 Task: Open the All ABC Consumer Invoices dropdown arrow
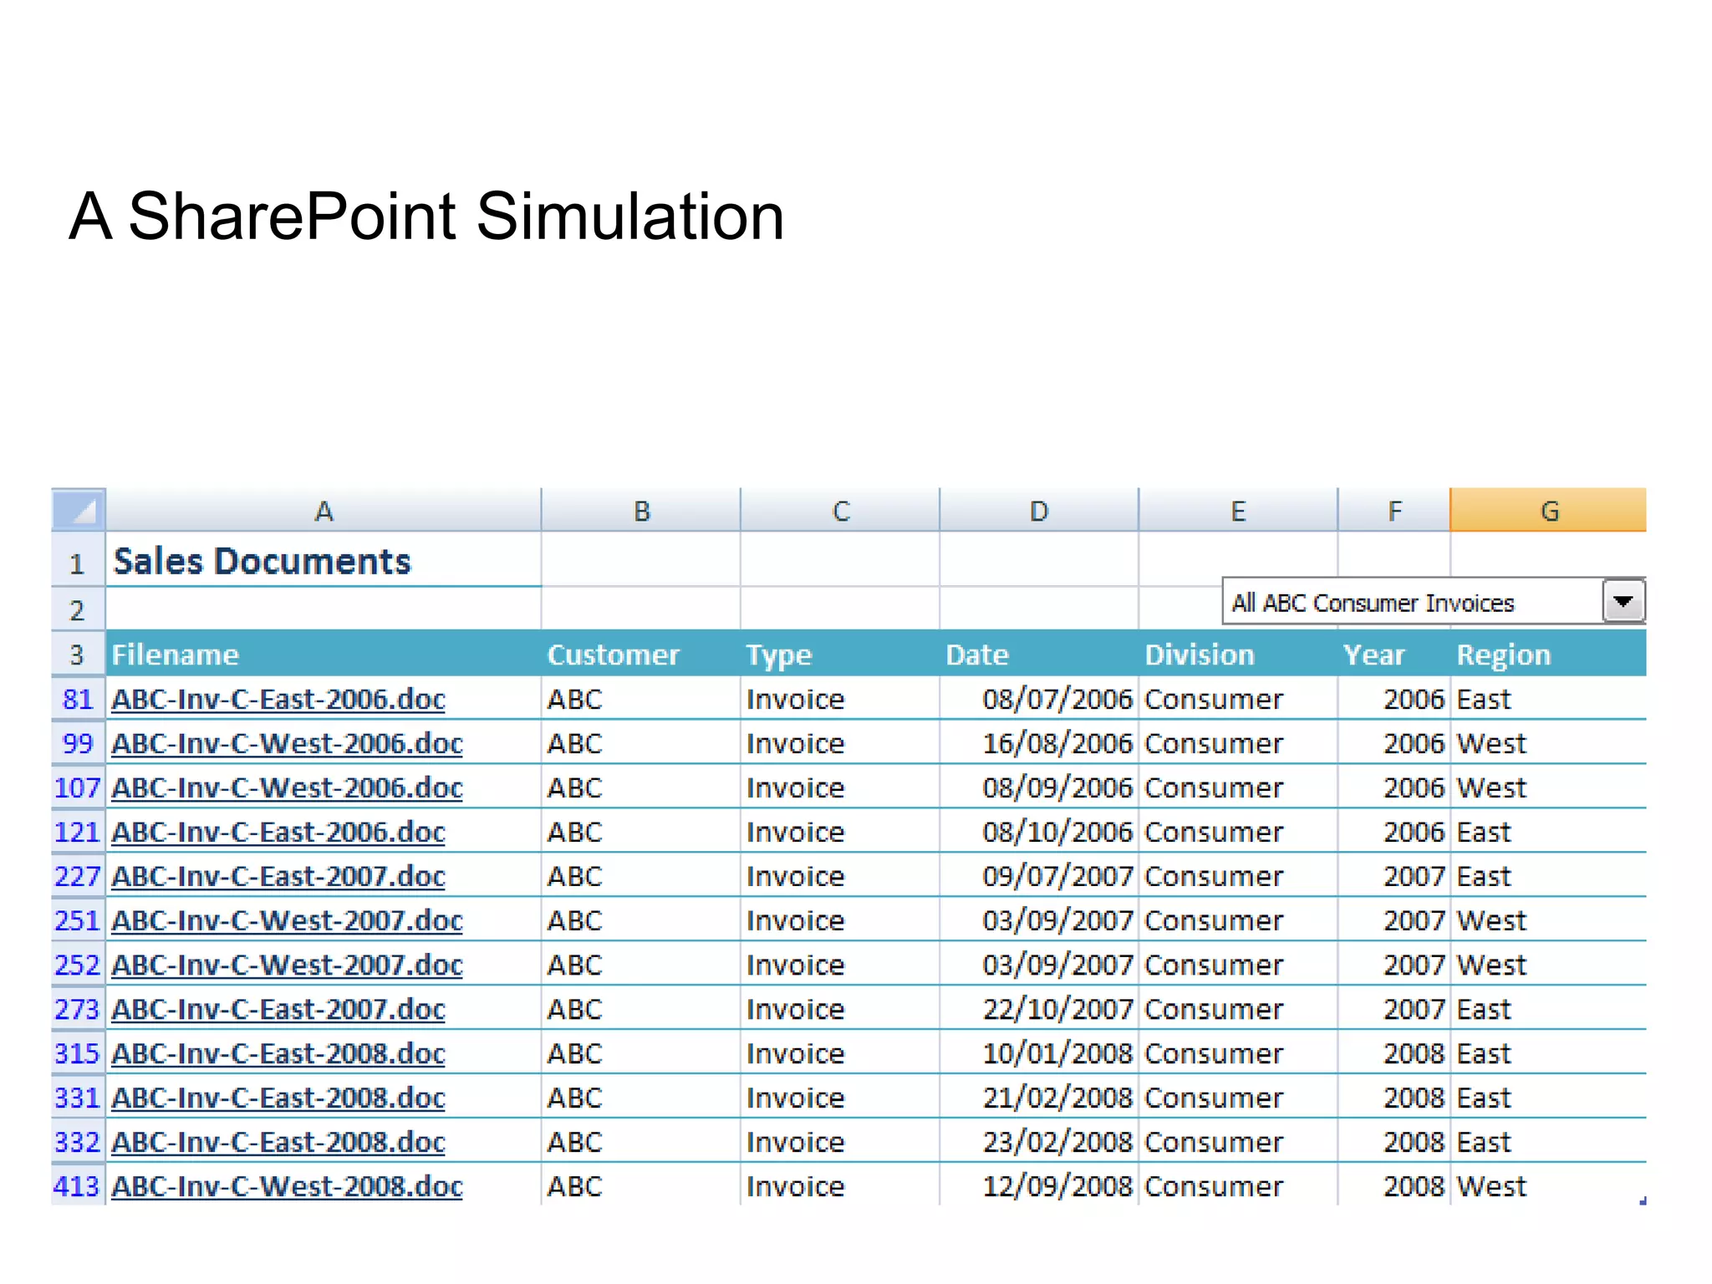click(x=1623, y=602)
